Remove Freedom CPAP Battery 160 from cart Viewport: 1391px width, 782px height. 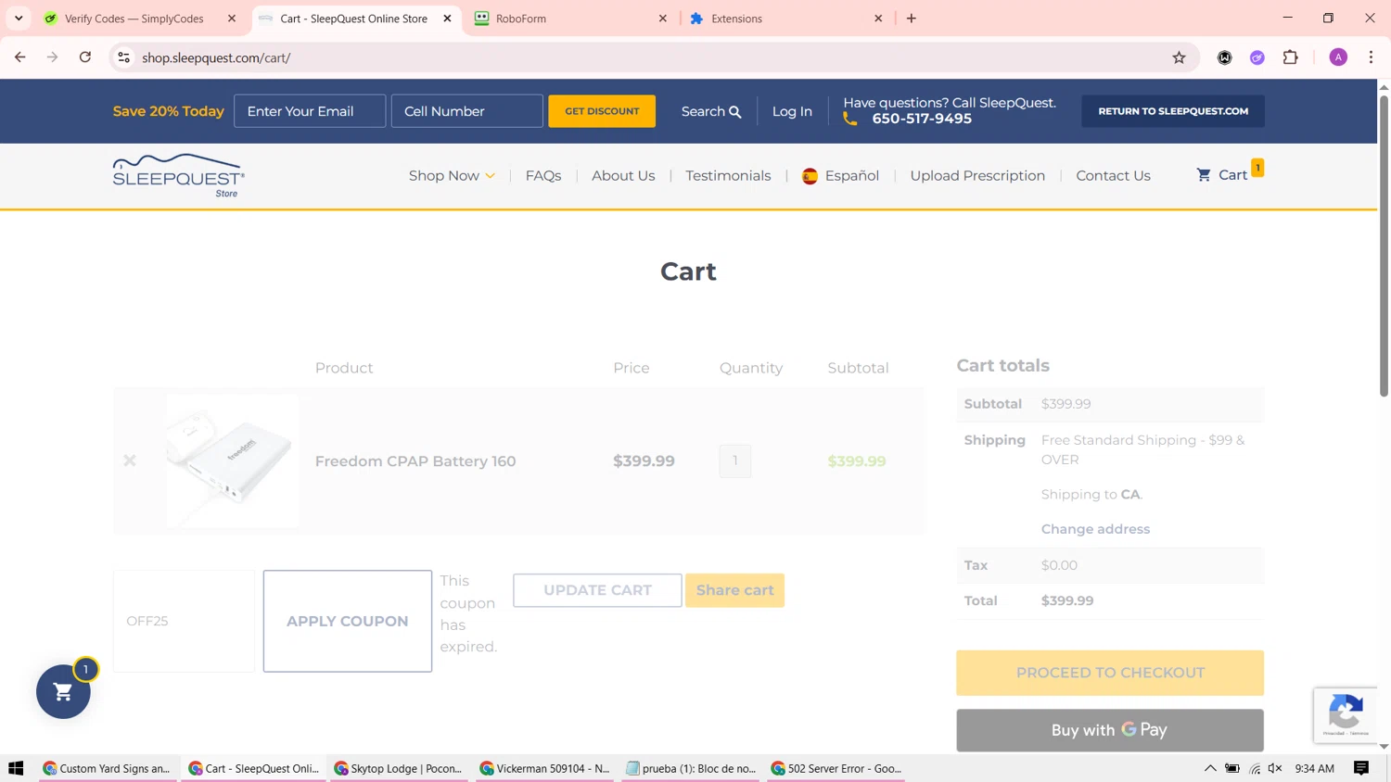pos(130,460)
